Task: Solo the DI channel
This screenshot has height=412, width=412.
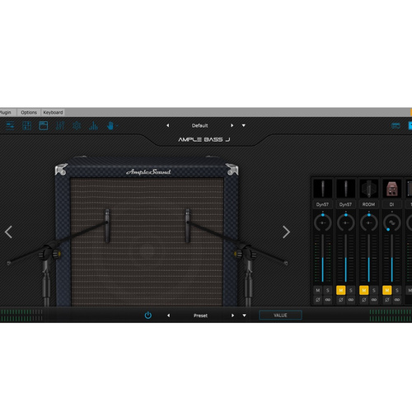Action: pyautogui.click(x=397, y=290)
